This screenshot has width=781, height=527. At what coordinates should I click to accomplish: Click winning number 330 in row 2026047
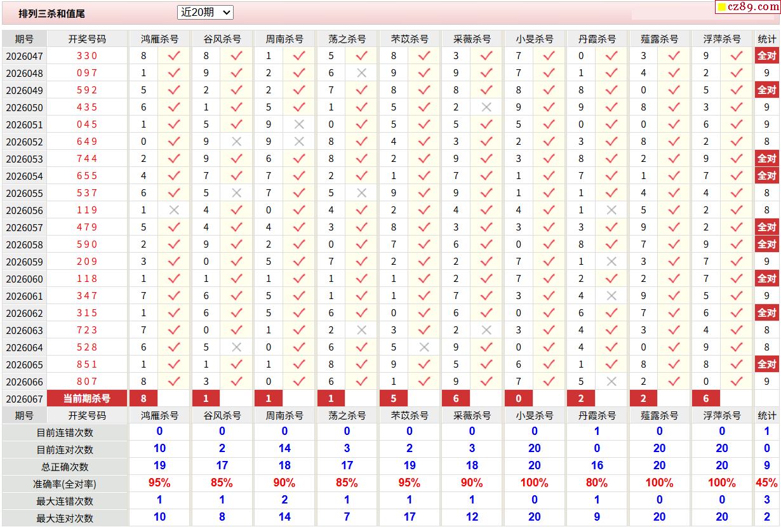pyautogui.click(x=87, y=56)
